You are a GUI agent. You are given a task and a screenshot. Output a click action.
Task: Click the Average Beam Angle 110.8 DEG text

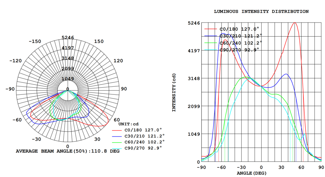67,151
